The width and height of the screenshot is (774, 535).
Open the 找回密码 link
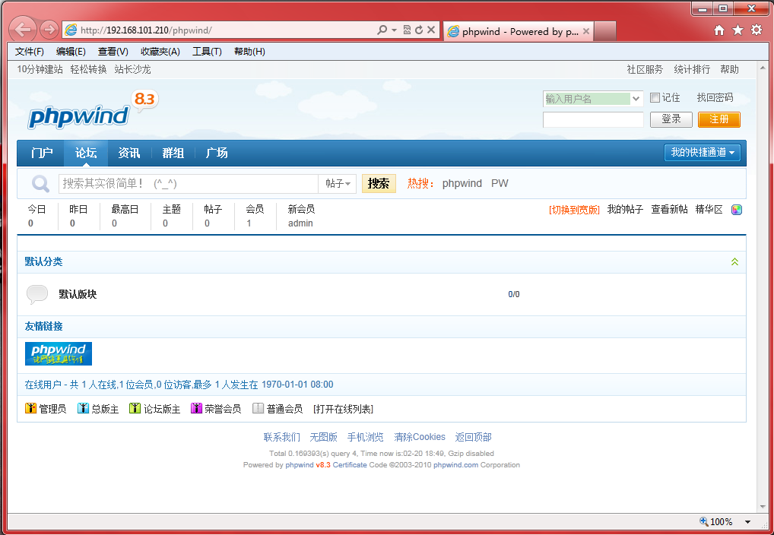[715, 98]
